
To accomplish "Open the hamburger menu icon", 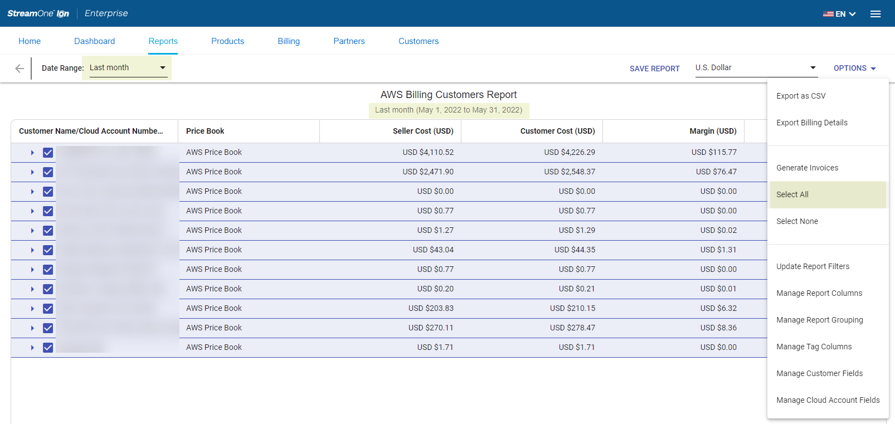I will coord(875,14).
